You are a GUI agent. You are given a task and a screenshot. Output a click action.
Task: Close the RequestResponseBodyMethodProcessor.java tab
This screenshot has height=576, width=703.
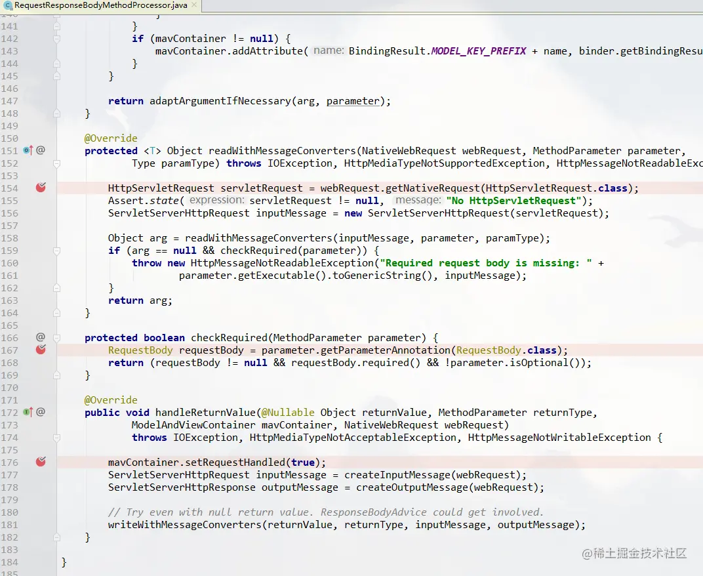pyautogui.click(x=193, y=5)
